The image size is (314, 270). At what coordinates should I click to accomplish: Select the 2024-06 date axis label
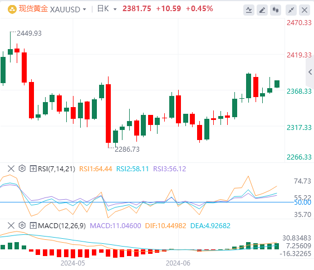point(178,263)
